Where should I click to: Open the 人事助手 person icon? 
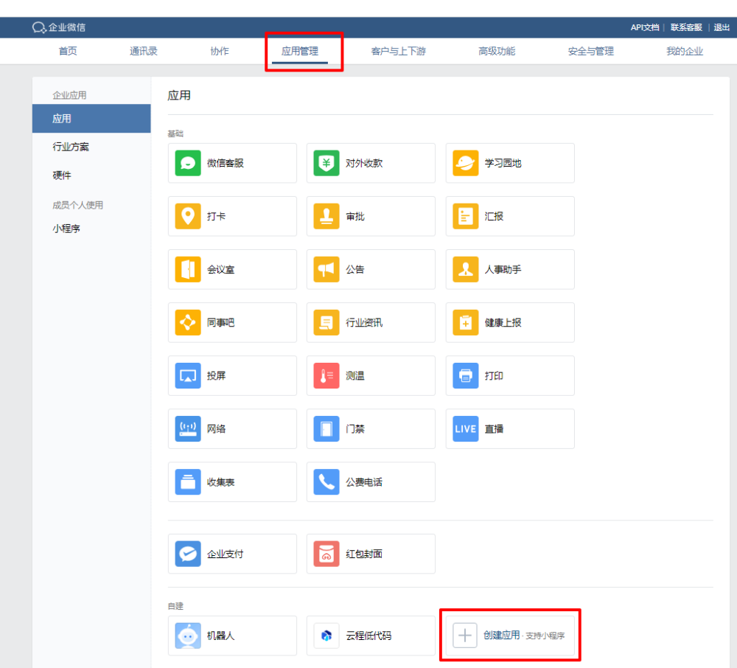pos(465,269)
